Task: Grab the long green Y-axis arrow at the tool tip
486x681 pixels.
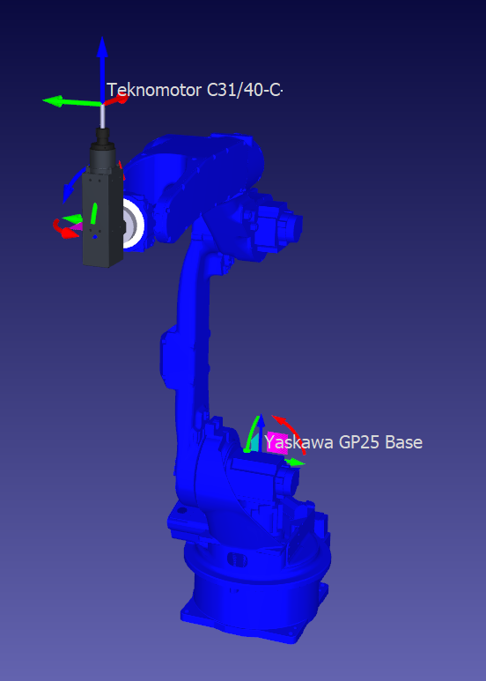Action: (x=71, y=101)
